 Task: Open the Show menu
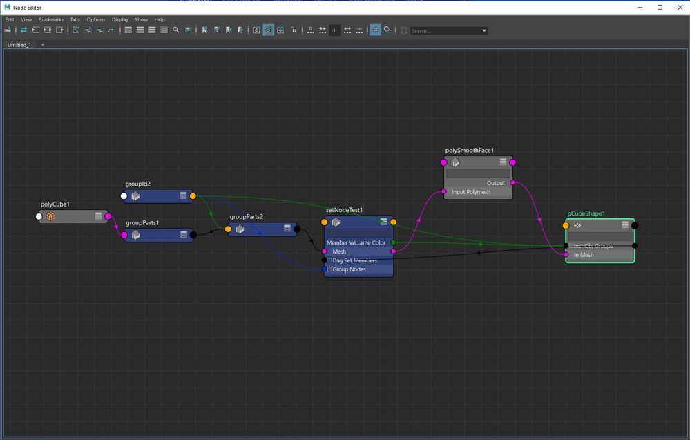(x=142, y=19)
